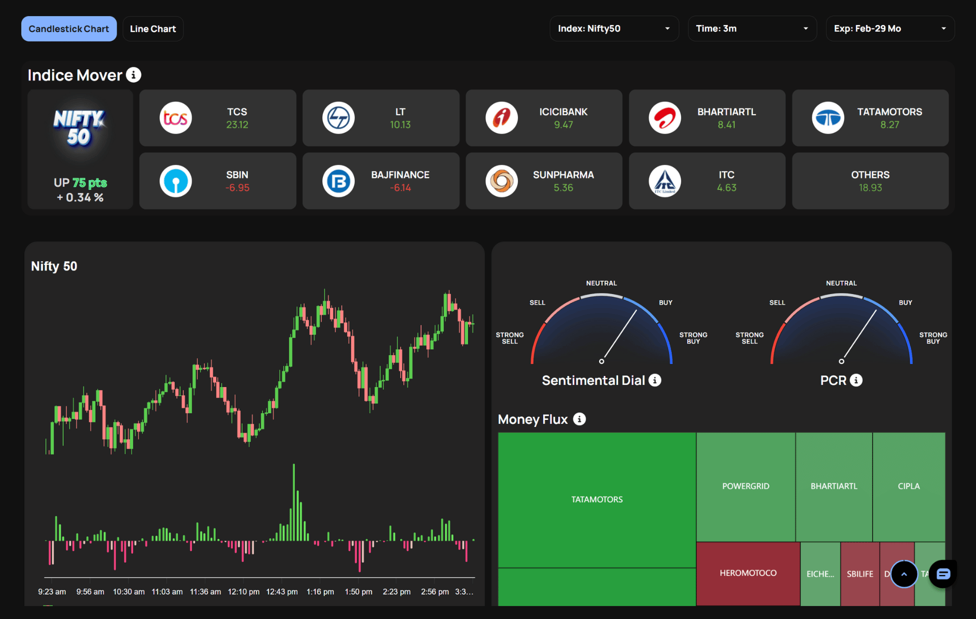Image resolution: width=976 pixels, height=619 pixels.
Task: Open the chat support bubble
Action: 943,574
